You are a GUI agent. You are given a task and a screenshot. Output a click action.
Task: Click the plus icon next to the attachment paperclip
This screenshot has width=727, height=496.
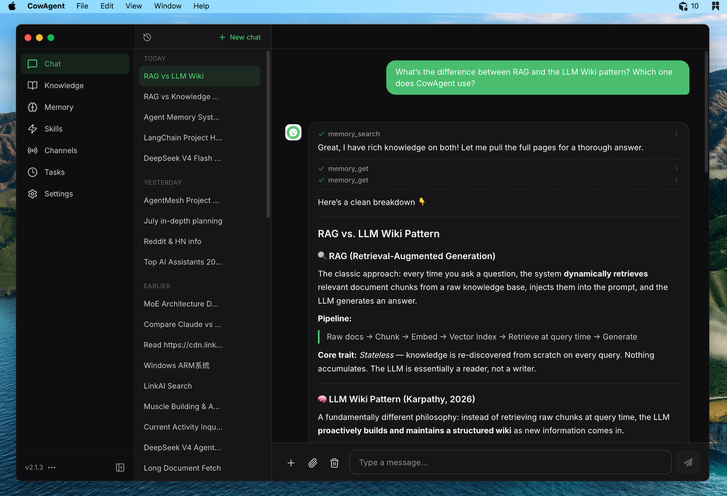point(291,463)
